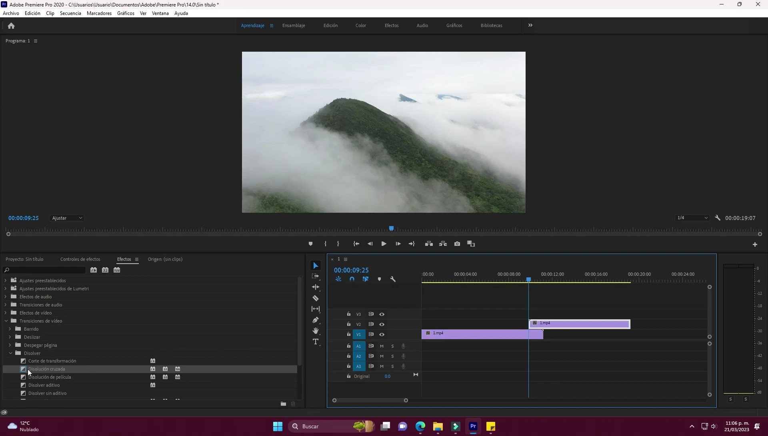Screen dimensions: 768x436
Task: Select the Type tool
Action: point(316,342)
